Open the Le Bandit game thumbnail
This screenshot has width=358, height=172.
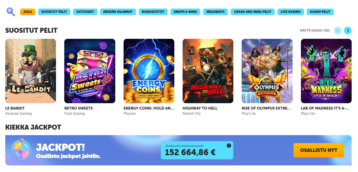coord(31,71)
